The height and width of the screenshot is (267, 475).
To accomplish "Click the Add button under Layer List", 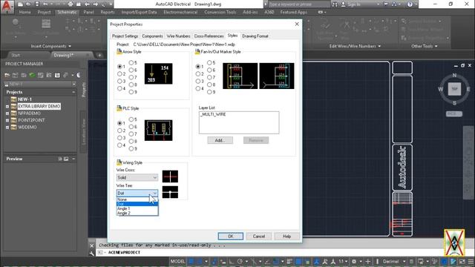I will point(220,140).
